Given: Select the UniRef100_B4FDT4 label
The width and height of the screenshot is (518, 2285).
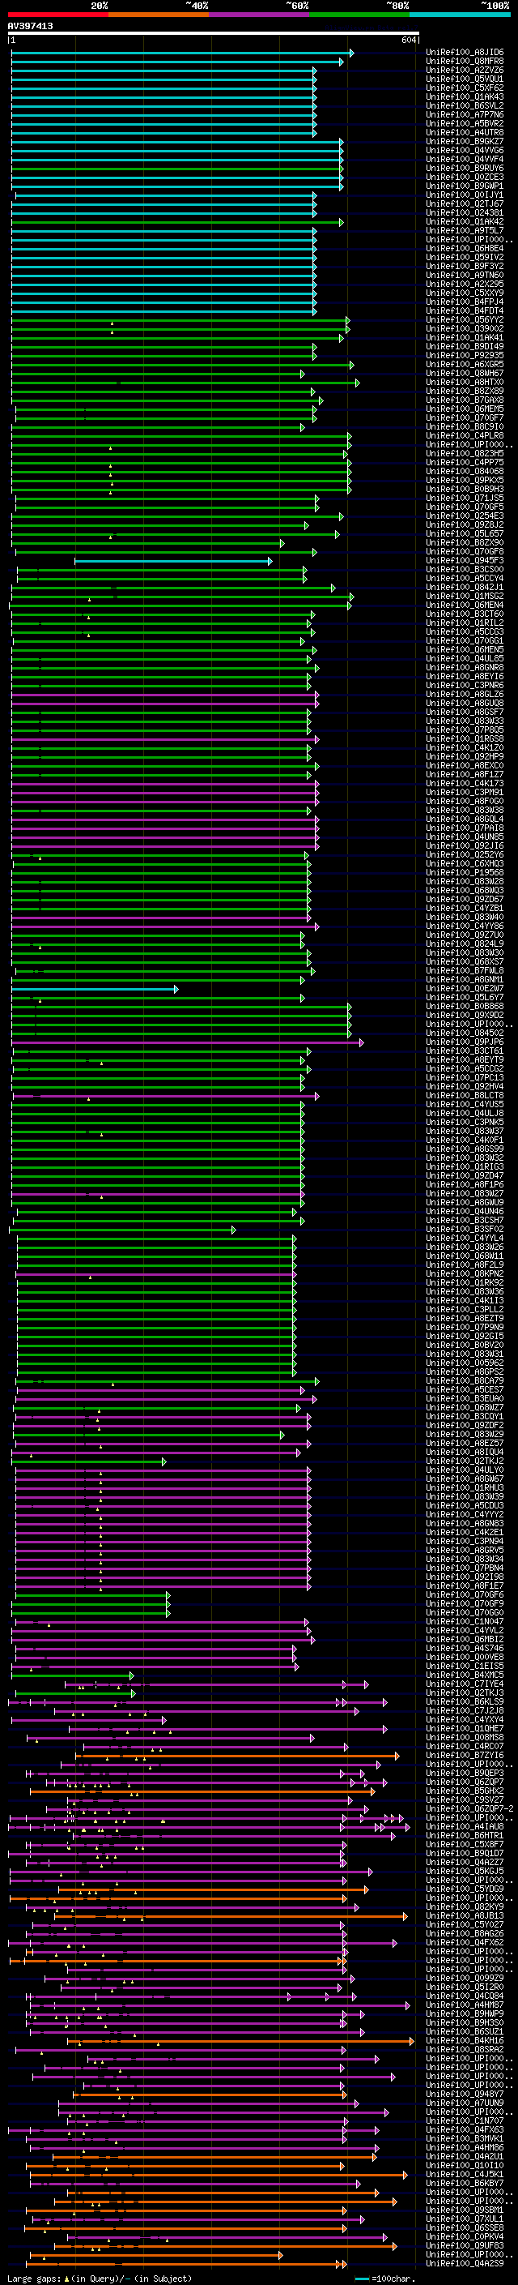Looking at the screenshot, I should pos(465,310).
